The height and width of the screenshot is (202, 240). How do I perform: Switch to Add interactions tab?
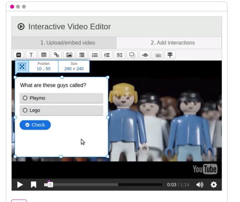[169, 43]
